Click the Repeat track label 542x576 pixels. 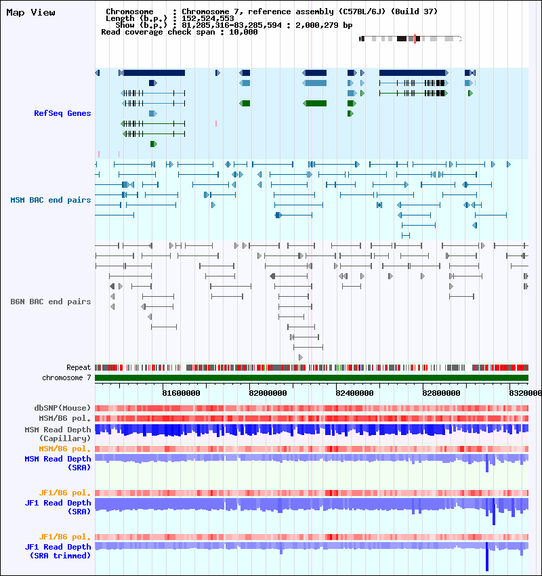click(79, 367)
